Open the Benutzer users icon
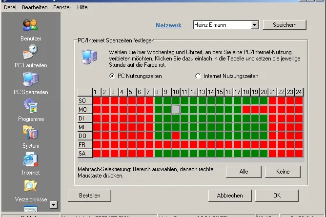 pos(31,25)
